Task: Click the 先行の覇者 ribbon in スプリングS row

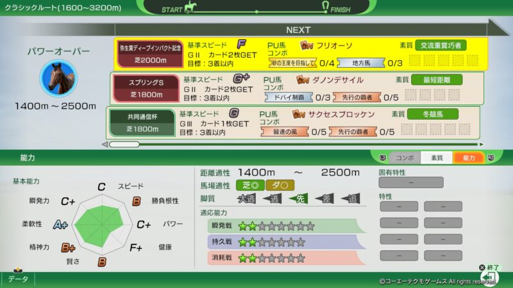Action: pos(357,97)
